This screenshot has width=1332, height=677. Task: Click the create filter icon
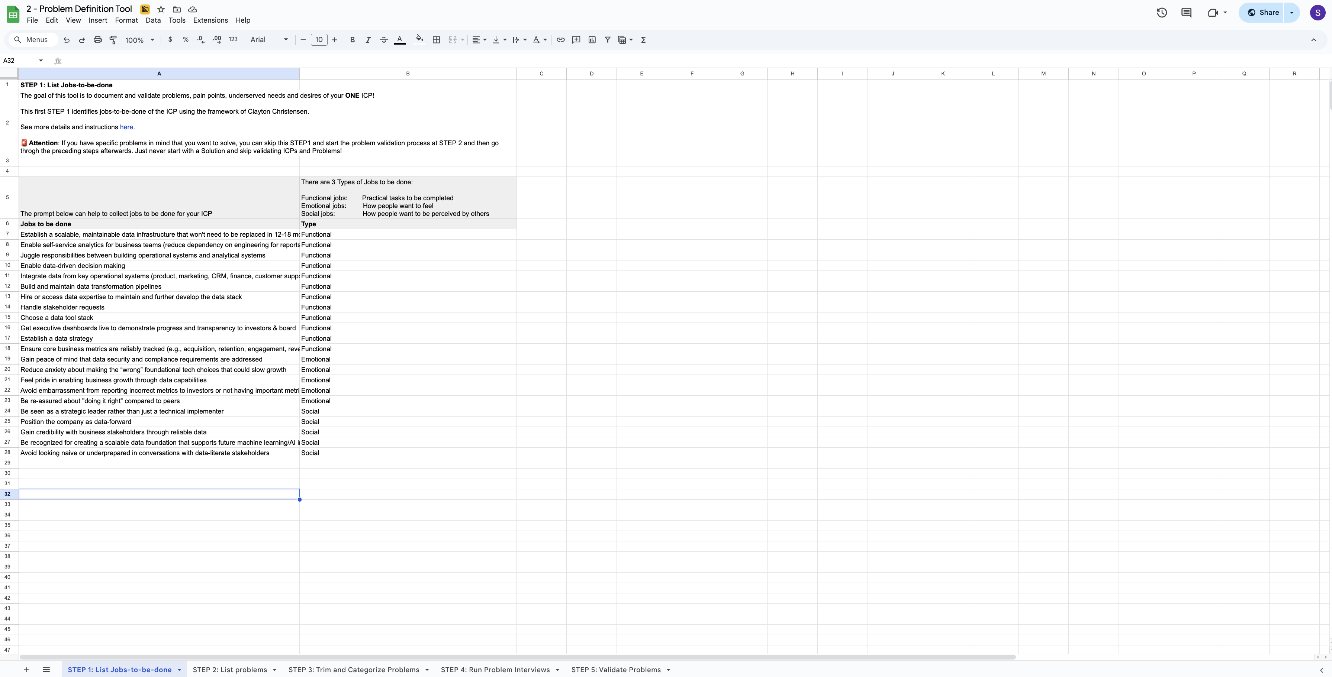point(608,40)
